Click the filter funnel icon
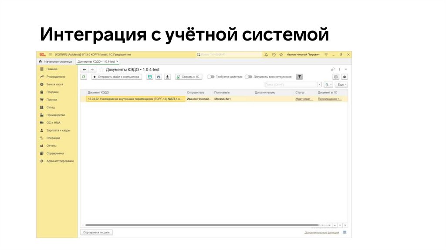The width and height of the screenshot is (446, 250). tap(299, 77)
